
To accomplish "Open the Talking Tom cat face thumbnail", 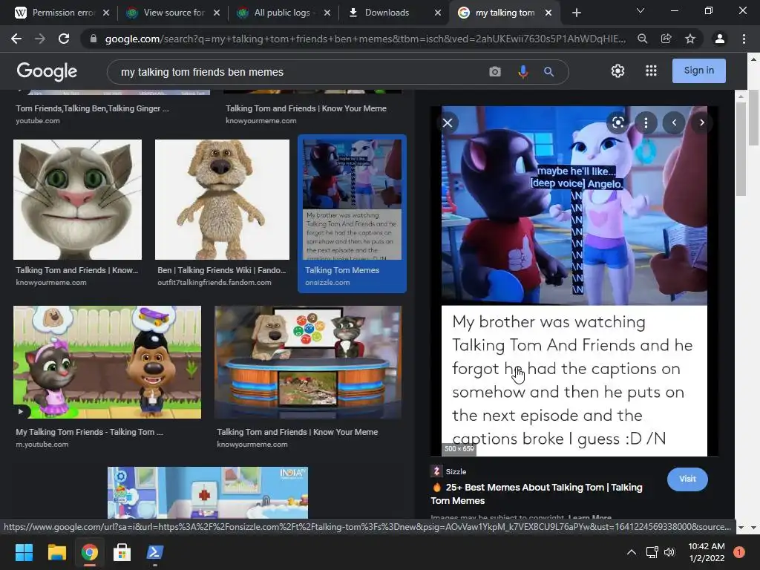I will (77, 200).
